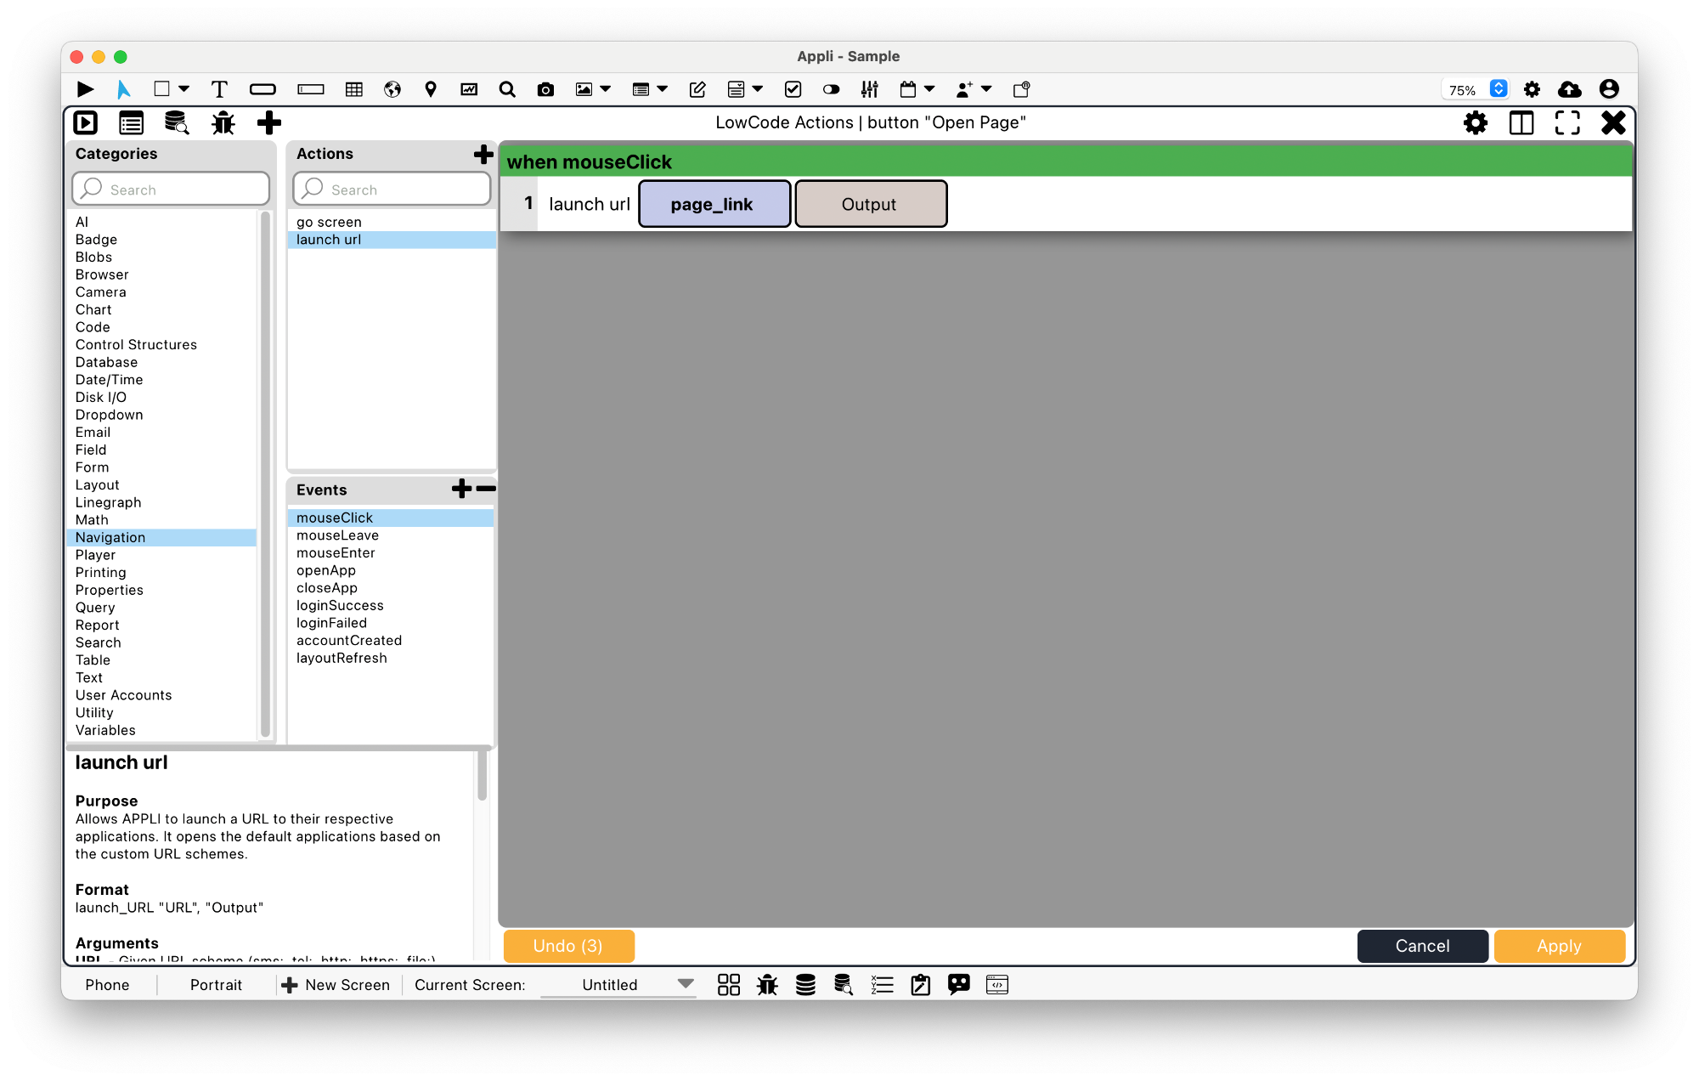Click the LowCode run script icon
1699x1081 pixels.
(x=86, y=123)
